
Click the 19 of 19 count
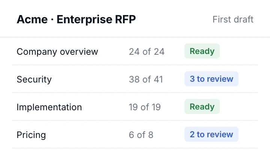click(145, 107)
